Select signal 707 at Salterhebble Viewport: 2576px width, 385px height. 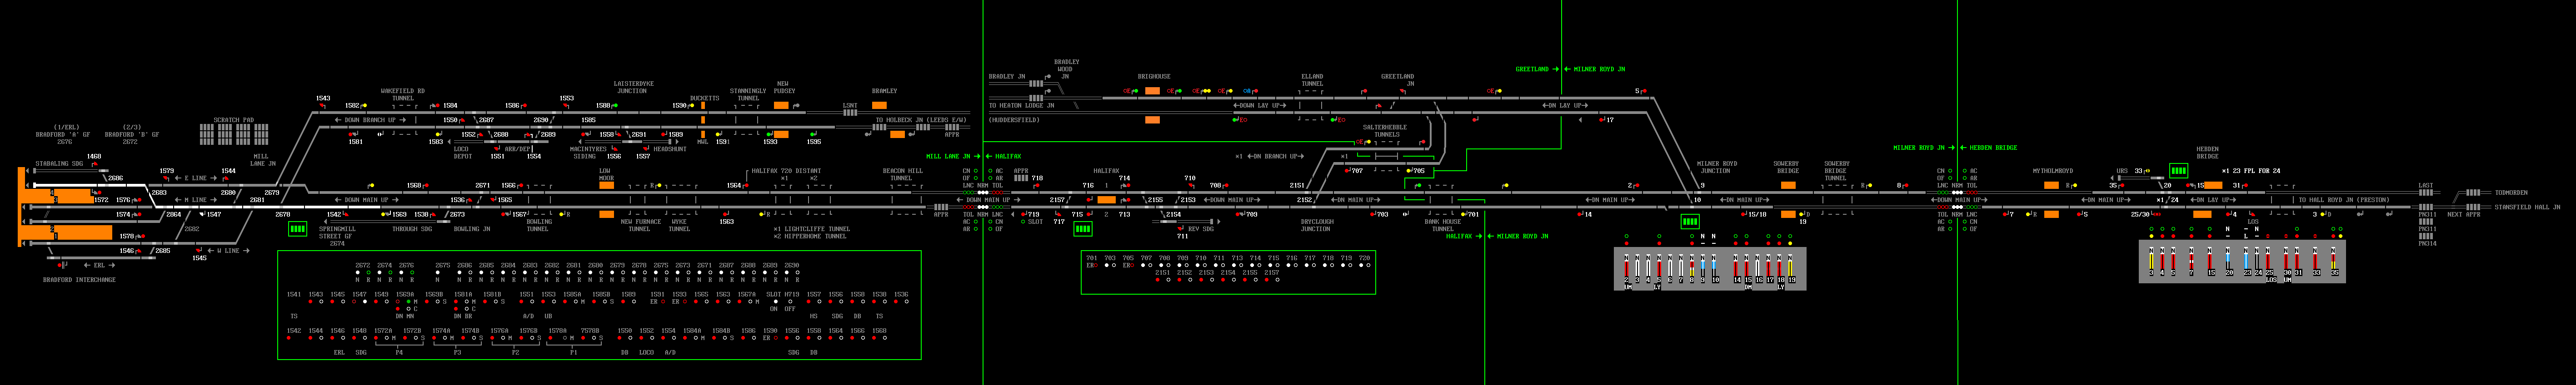click(x=1347, y=171)
